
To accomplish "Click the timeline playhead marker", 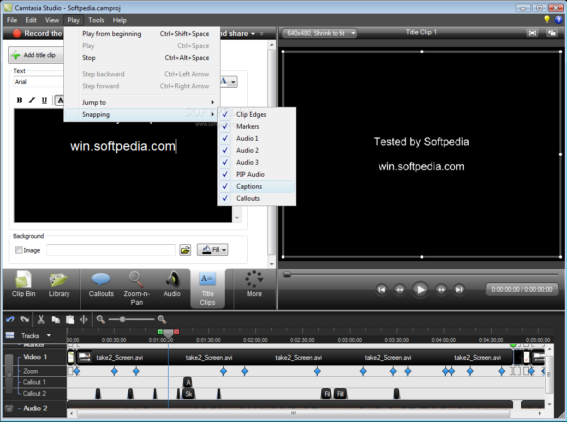I will coord(168,334).
